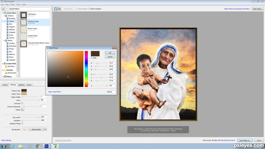Viewport: 265px width, 149px height.
Task: Switch to the Lighting tab
Action: 21,85
